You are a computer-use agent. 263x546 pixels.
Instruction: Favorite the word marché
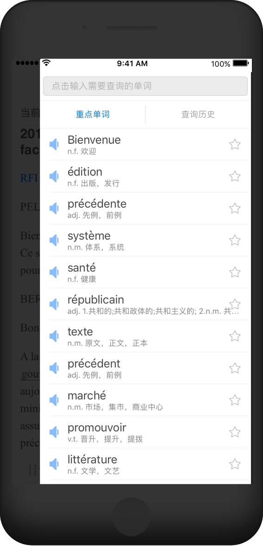point(235,400)
